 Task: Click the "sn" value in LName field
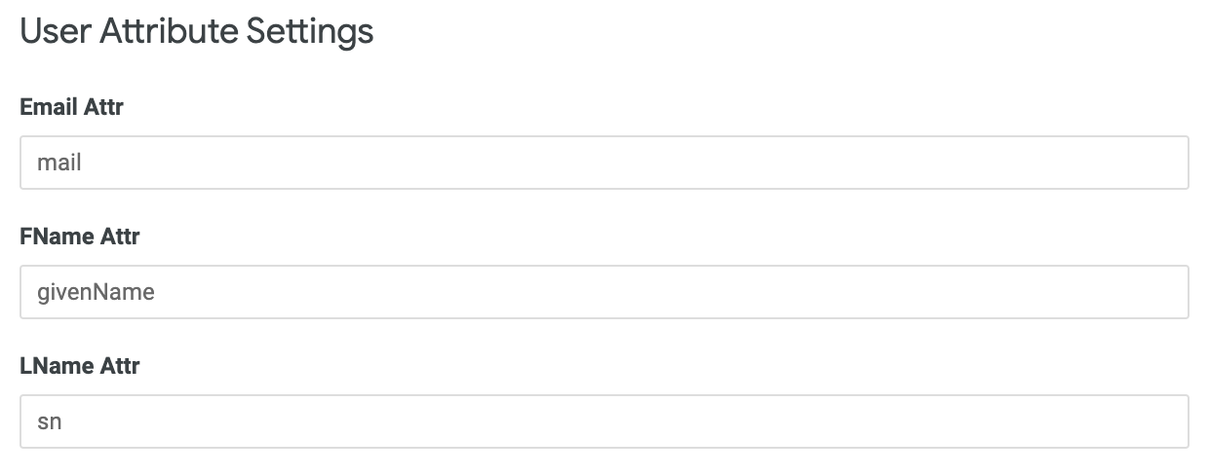click(x=49, y=421)
